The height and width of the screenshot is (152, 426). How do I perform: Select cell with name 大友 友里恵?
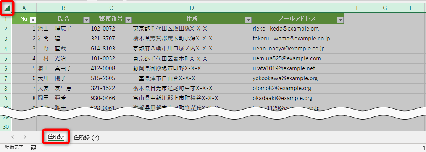[x=63, y=88]
